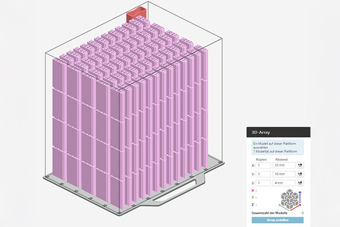Focus the X Kopien input field
Viewport: 340px width, 227px height.
click(x=263, y=165)
